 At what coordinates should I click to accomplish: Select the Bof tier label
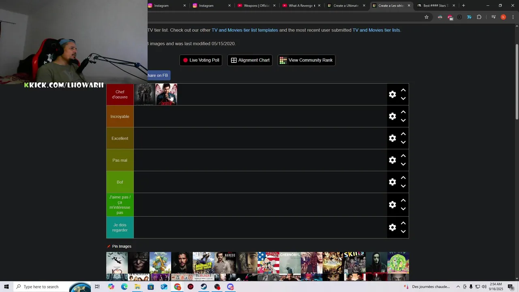120,182
